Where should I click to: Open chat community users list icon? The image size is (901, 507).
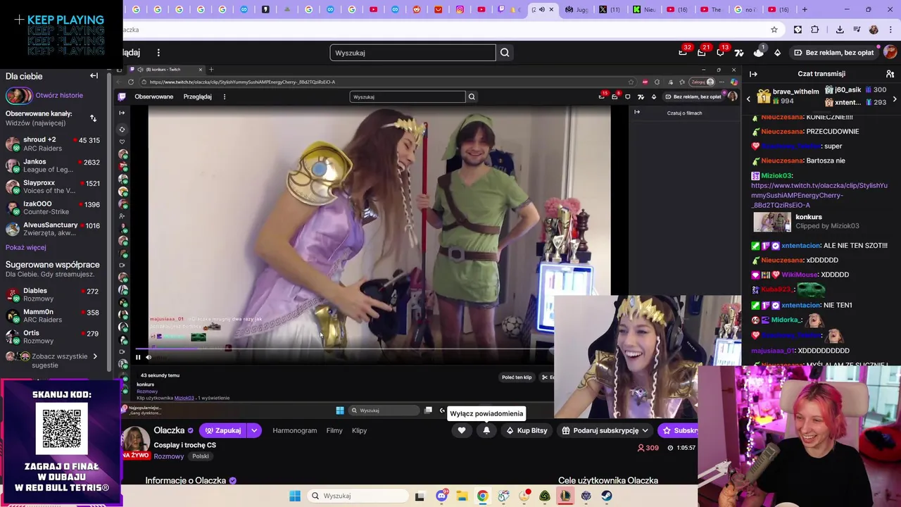(890, 74)
